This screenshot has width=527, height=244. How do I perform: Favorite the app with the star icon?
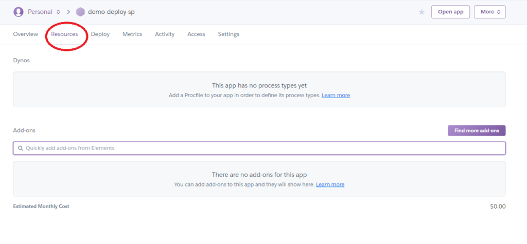421,12
